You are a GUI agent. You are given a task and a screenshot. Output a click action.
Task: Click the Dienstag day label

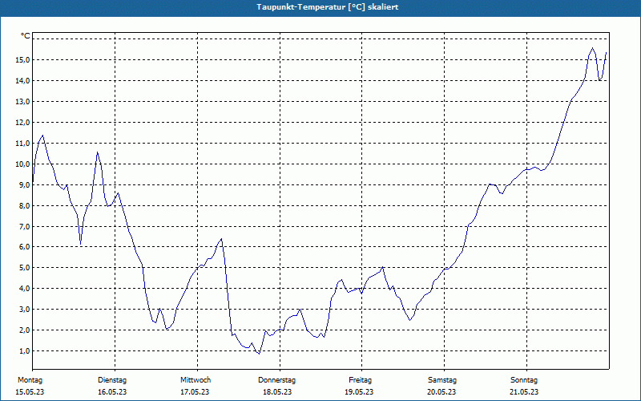click(x=112, y=380)
